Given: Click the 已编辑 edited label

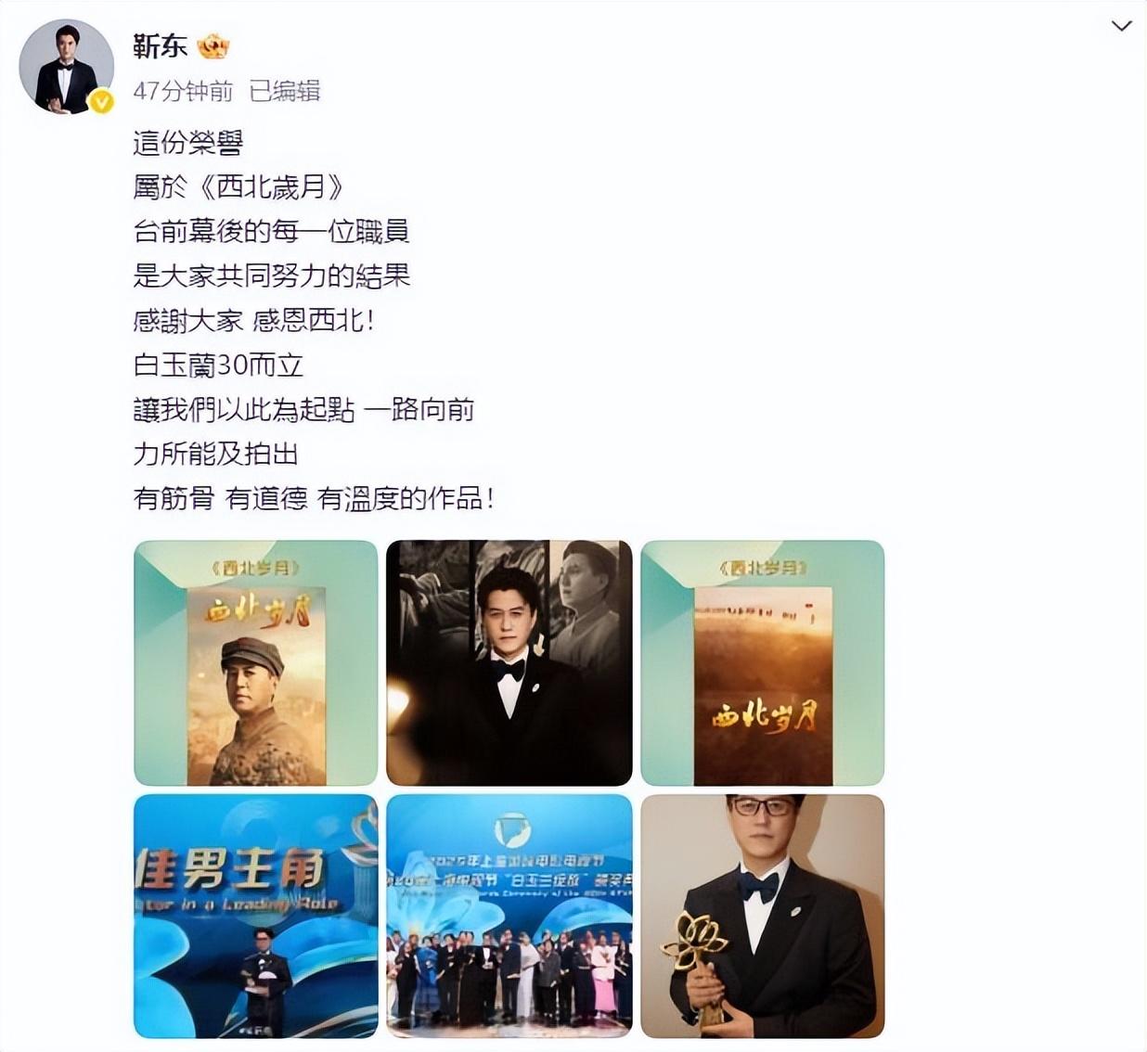Looking at the screenshot, I should pyautogui.click(x=285, y=91).
